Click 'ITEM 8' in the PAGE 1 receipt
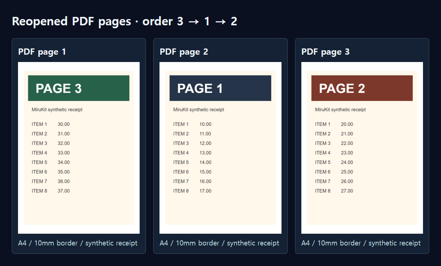The width and height of the screenshot is (441, 266). coord(181,191)
